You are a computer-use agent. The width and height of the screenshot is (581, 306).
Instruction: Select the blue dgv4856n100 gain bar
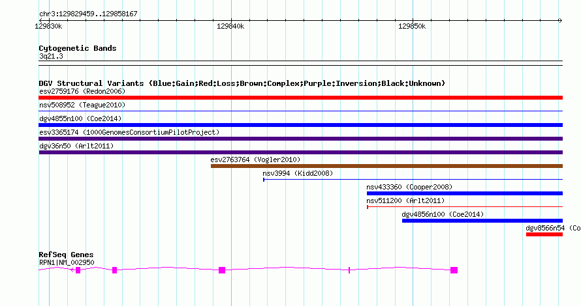point(482,221)
